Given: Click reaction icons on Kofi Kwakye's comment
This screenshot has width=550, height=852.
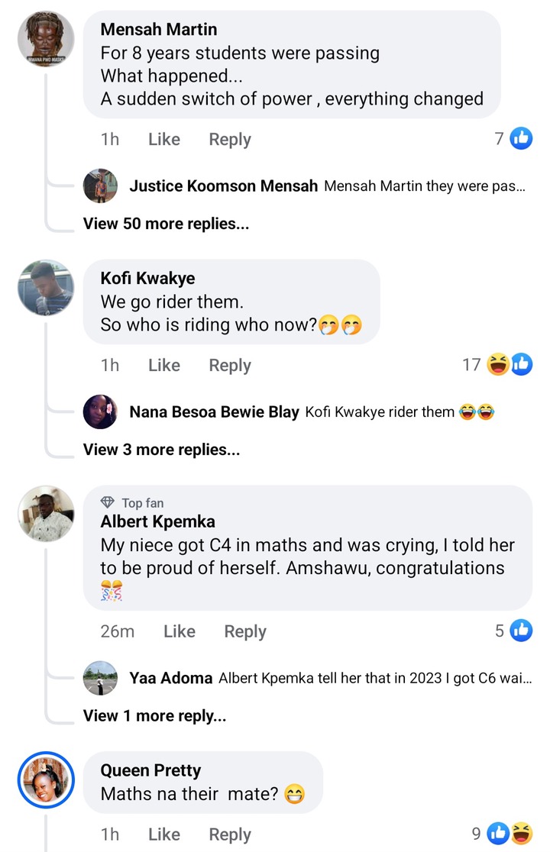Looking at the screenshot, I should pos(509,365).
